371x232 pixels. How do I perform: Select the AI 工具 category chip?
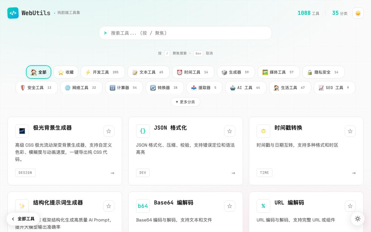(x=246, y=88)
